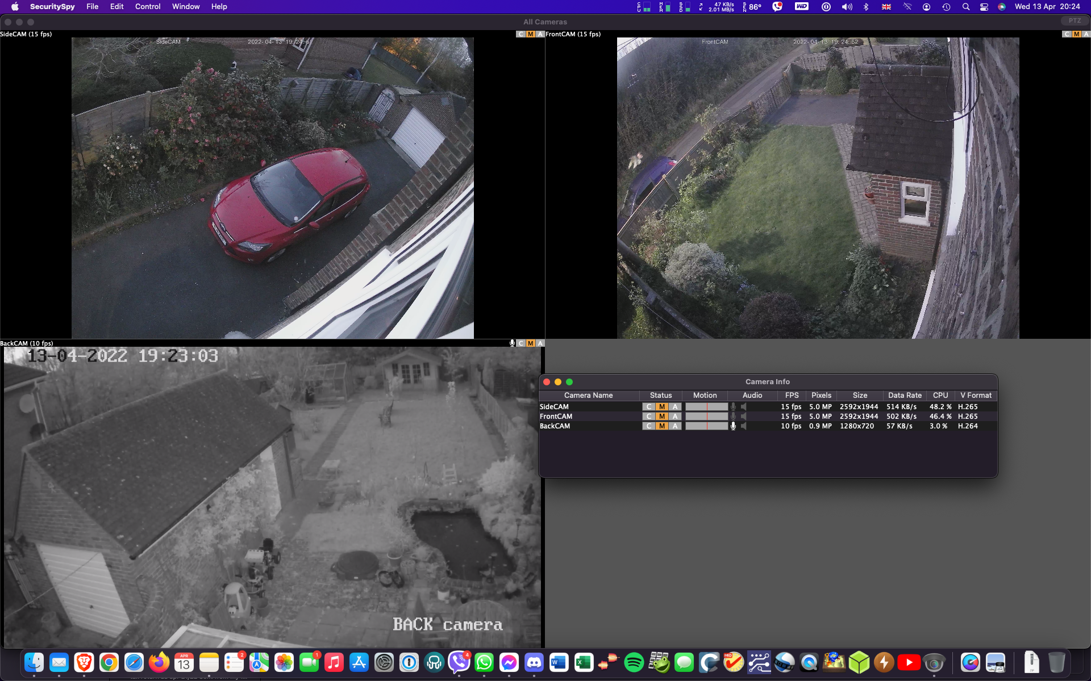Open the Help menu

coord(219,7)
